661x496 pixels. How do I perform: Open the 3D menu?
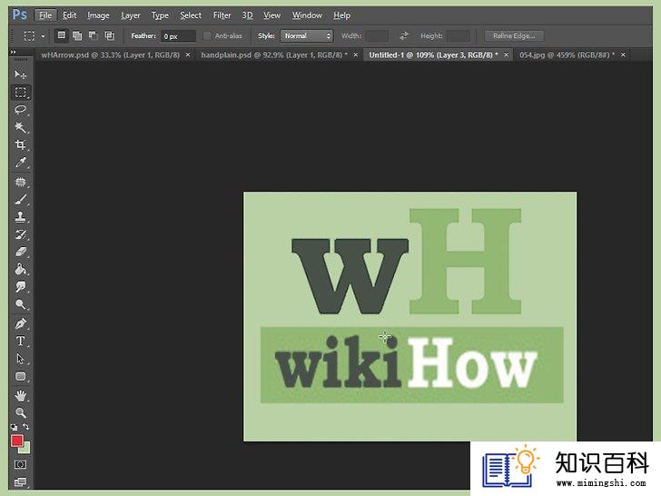[247, 15]
